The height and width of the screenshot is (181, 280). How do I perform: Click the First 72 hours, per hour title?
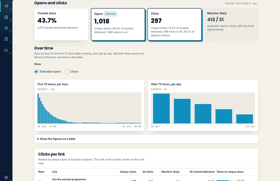pyautogui.click(x=53, y=84)
